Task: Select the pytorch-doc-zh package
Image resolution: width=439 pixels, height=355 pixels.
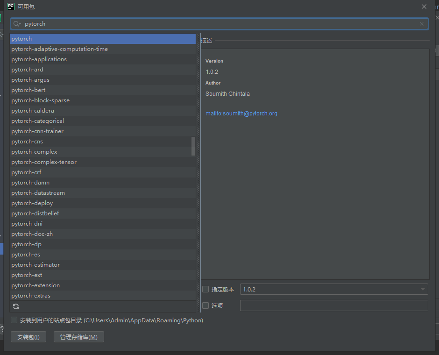Action: click(x=102, y=234)
